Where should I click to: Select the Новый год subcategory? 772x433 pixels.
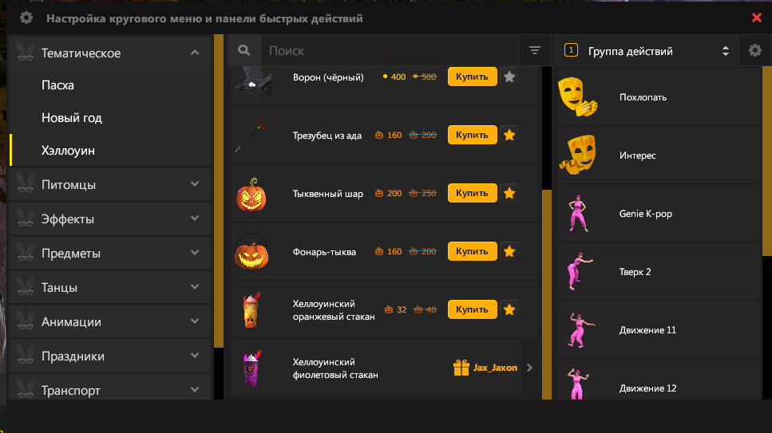pos(110,117)
